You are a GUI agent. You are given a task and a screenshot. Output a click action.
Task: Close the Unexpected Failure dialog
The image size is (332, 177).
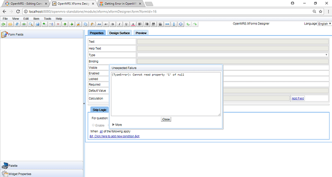(x=166, y=119)
